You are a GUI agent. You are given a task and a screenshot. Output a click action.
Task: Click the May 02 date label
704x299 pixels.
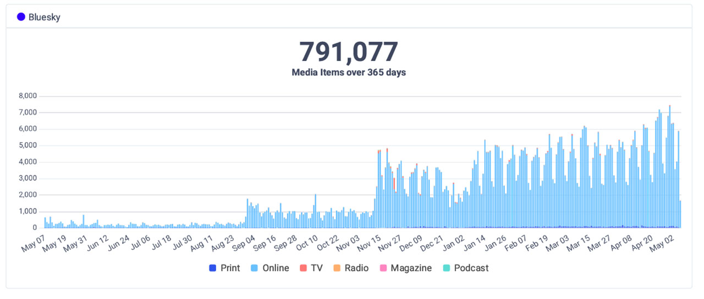(x=665, y=242)
